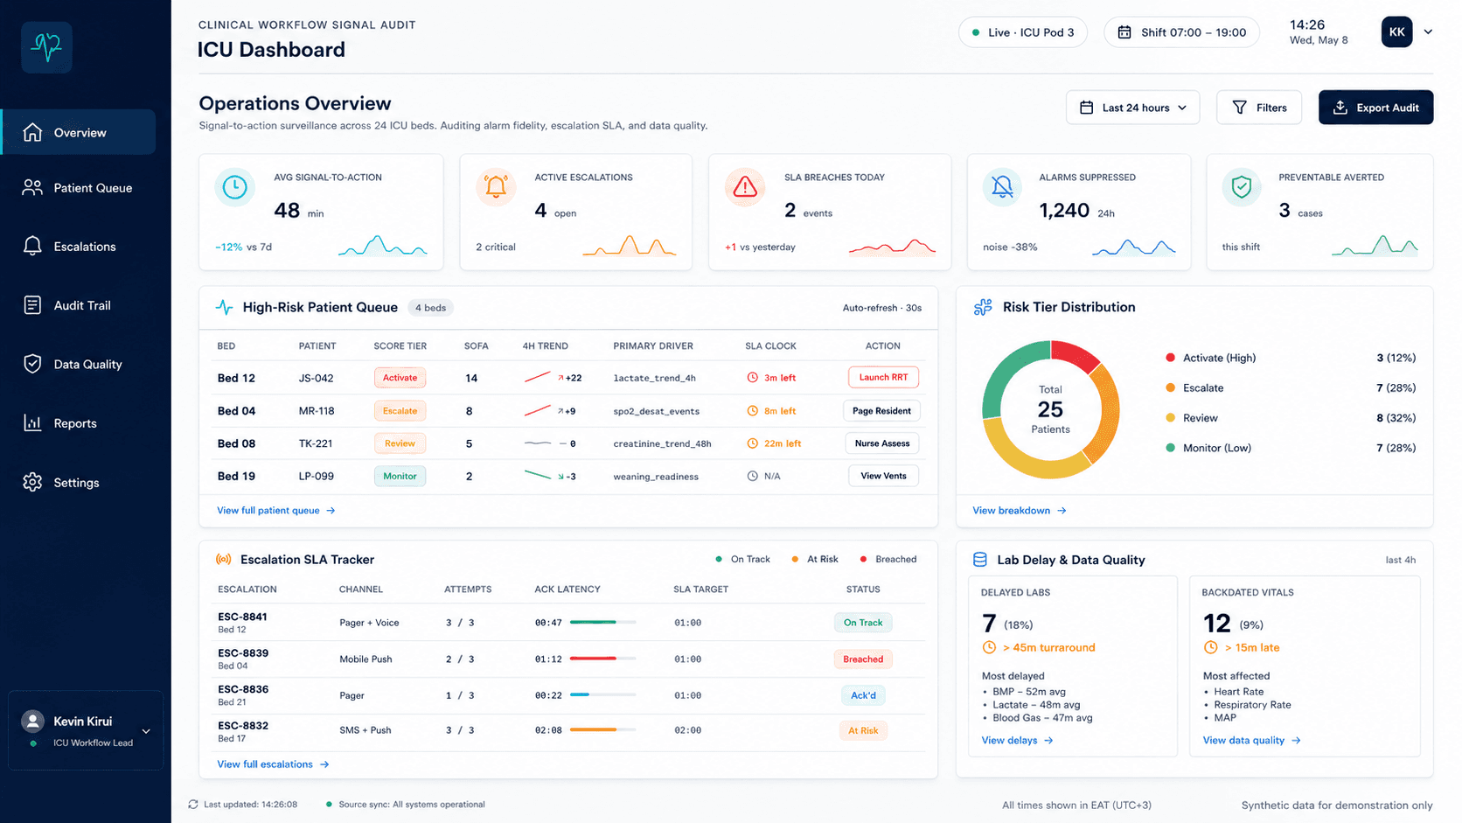
Task: Go to Patient Queue in sidebar
Action: pos(79,188)
